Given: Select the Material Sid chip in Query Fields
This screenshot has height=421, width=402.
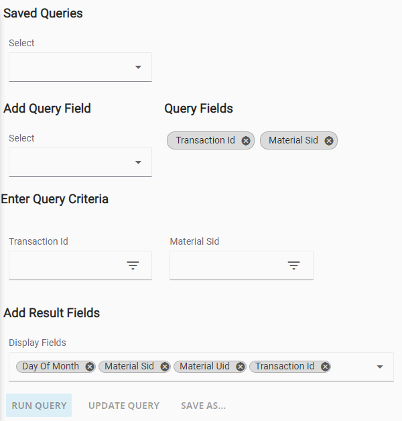Looking at the screenshot, I should [293, 140].
